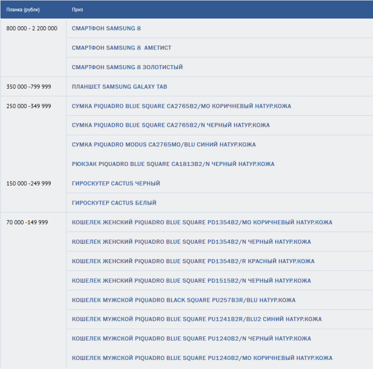The height and width of the screenshot is (369, 373).
Task: Open КОШЕЛЕК МУЖСКОЙ PU1240B2/N ЧЕРНЫЙ link
Action: click(x=191, y=338)
